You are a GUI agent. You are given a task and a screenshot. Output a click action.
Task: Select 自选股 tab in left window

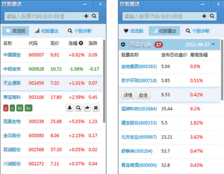click(x=16, y=31)
